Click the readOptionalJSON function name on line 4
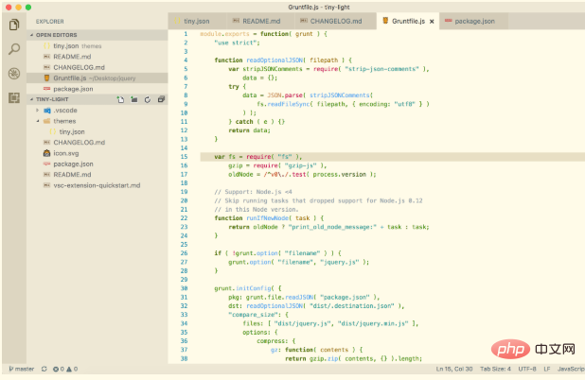 pos(275,60)
